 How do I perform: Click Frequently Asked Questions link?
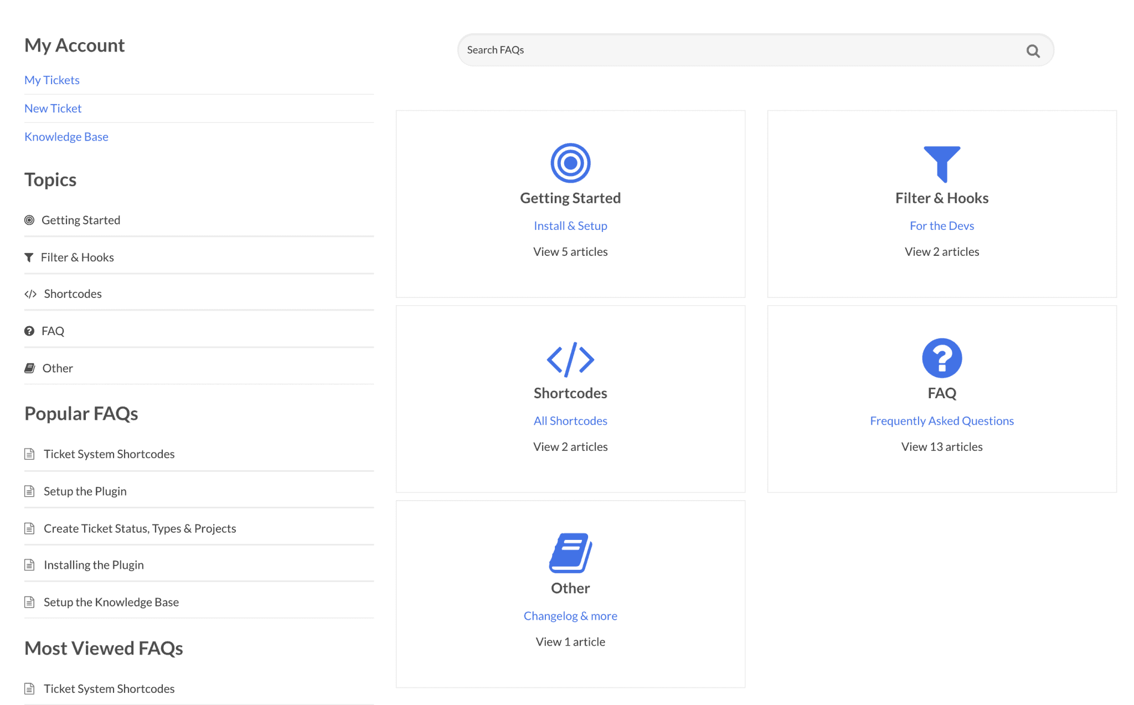coord(941,420)
